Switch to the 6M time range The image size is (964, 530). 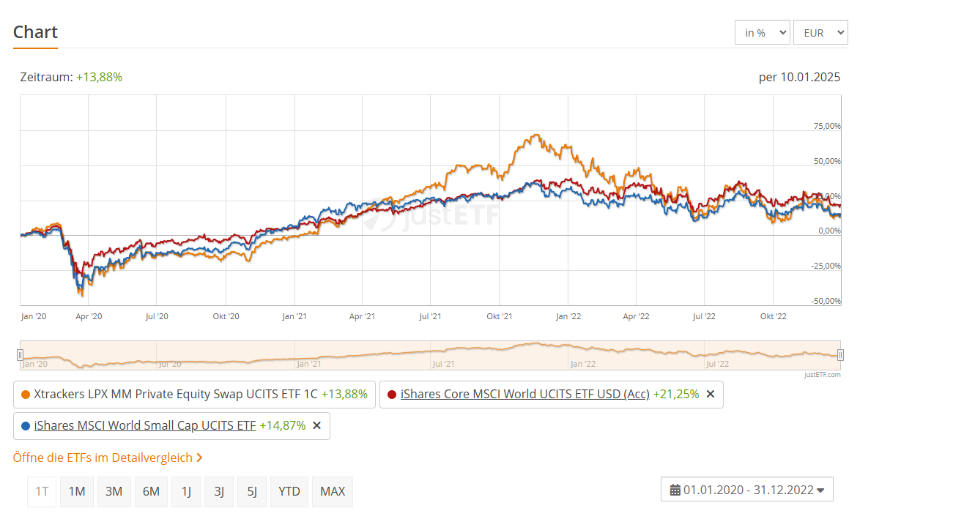point(151,491)
